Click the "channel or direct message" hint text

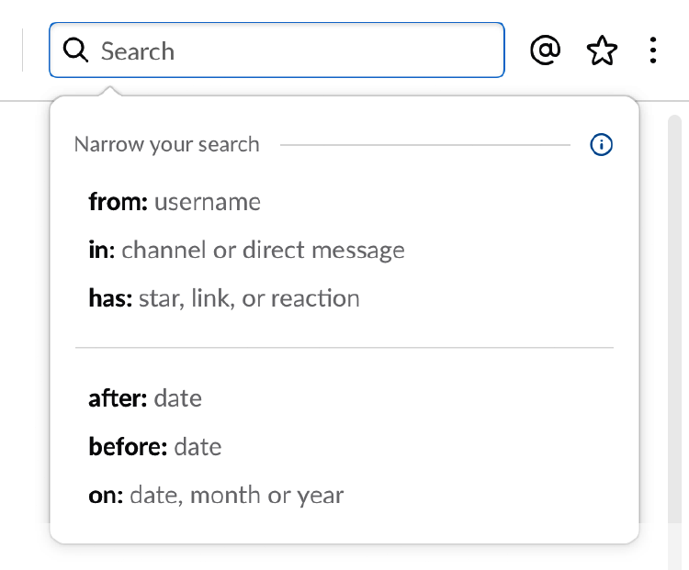click(x=263, y=250)
